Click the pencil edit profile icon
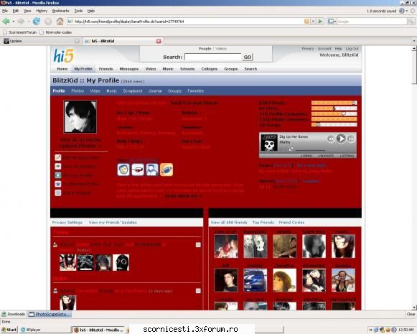This screenshot has height=334, width=417. click(x=58, y=157)
